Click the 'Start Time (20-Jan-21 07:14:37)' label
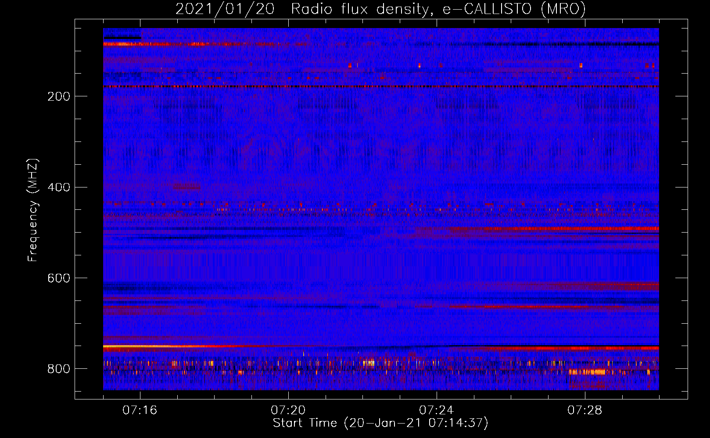 [380, 423]
